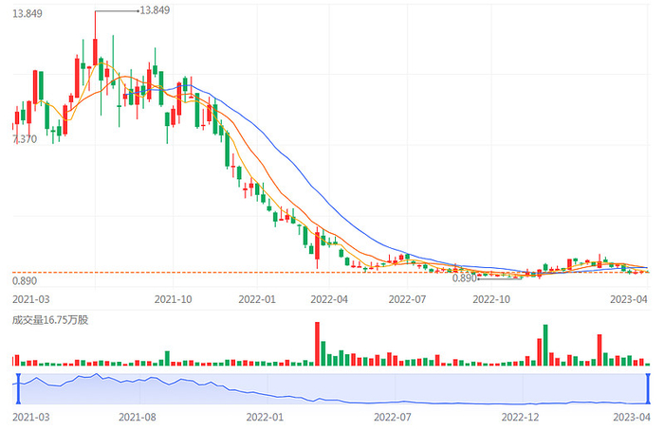Click the 成交量16.75万股 volume label
The image size is (664, 429).
pyautogui.click(x=50, y=320)
